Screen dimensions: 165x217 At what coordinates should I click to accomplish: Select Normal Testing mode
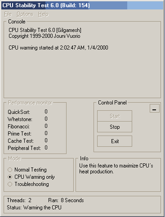(27, 170)
